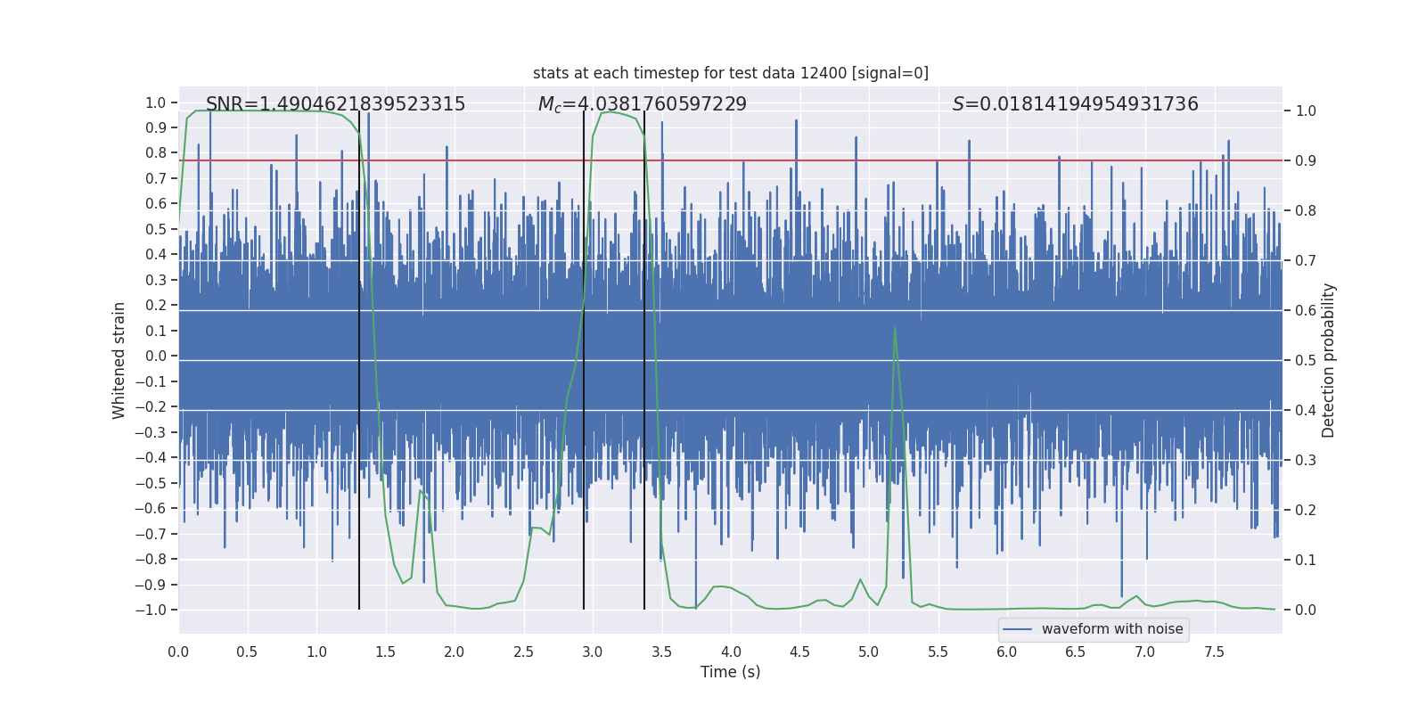Click the 'Detection probability' axis label
Viewport: 1426px width, 713px height.
[x=1329, y=360]
